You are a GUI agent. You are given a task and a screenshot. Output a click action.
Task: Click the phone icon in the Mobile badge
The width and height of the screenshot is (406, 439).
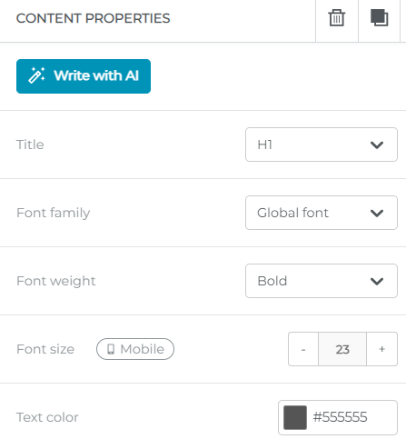pyautogui.click(x=111, y=349)
